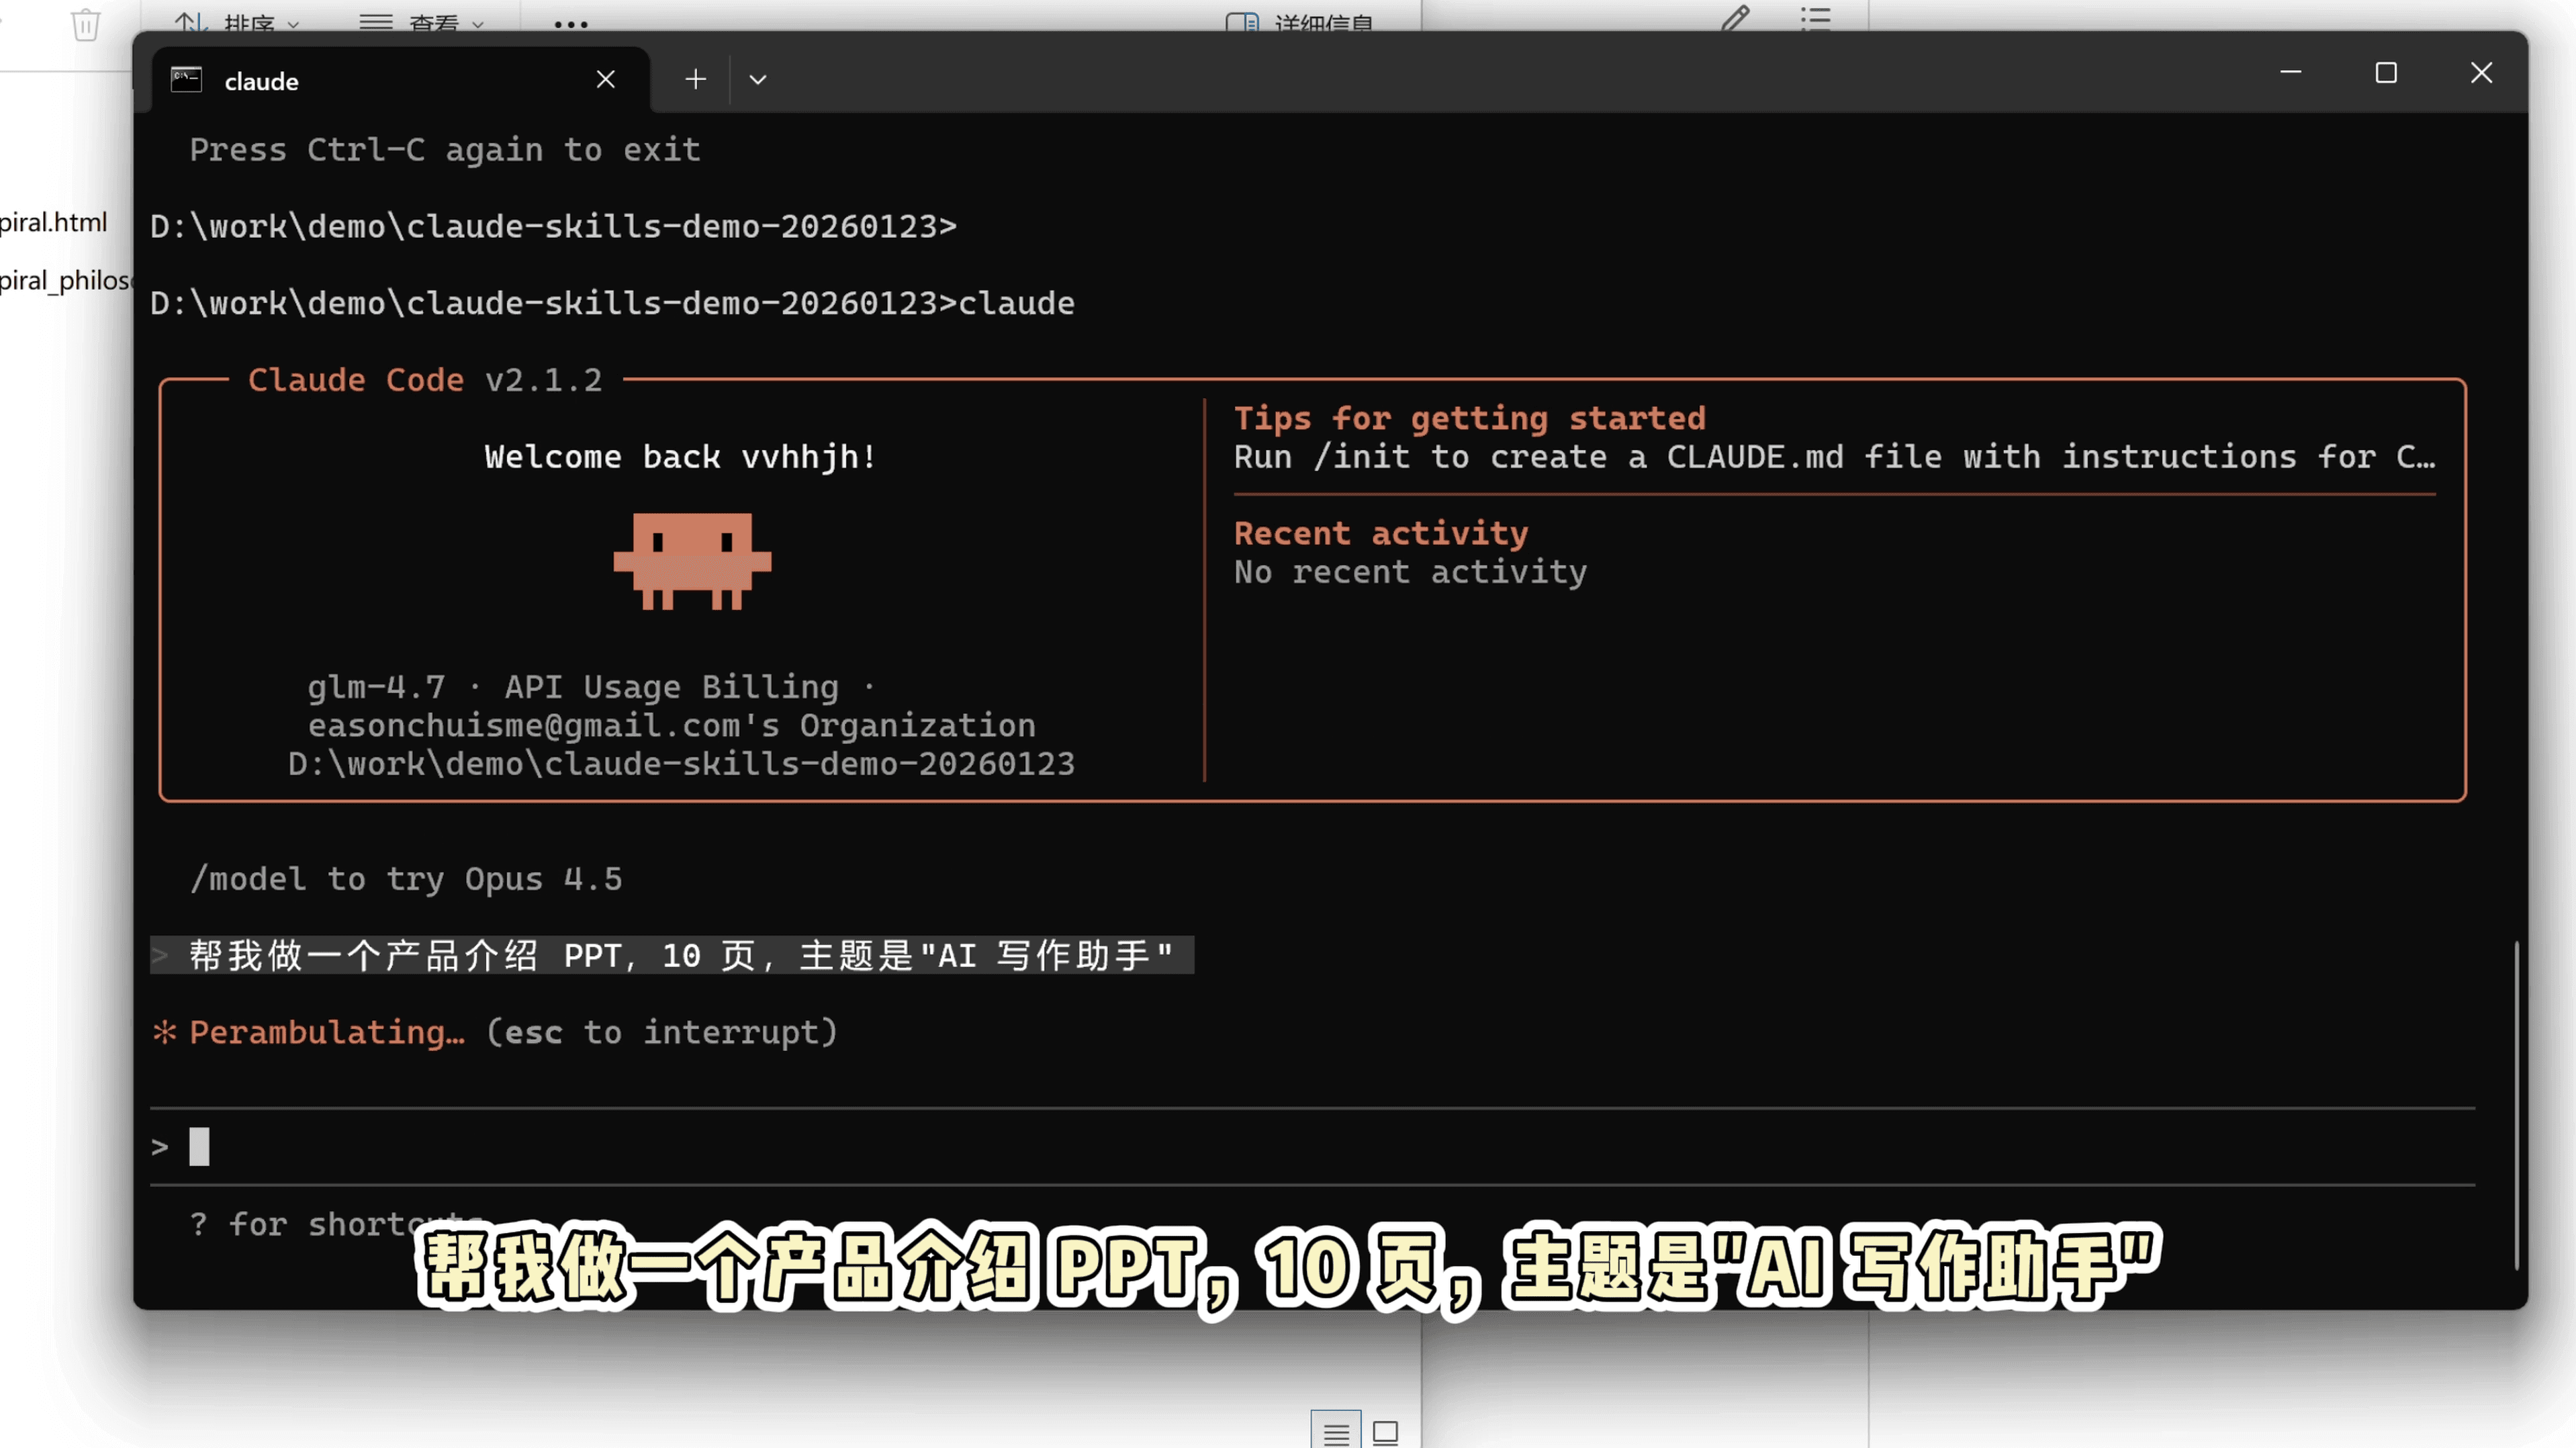The height and width of the screenshot is (1448, 2576).
Task: Click the terminal input prompt line
Action: 400,1146
